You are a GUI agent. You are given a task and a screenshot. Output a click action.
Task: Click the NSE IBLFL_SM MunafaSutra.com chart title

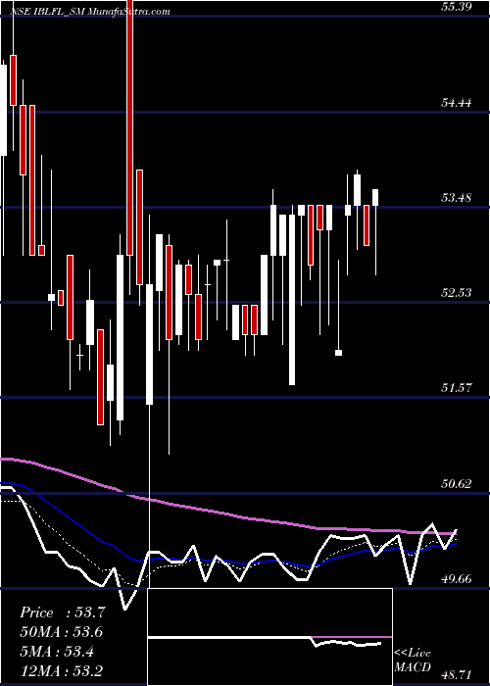click(x=90, y=12)
